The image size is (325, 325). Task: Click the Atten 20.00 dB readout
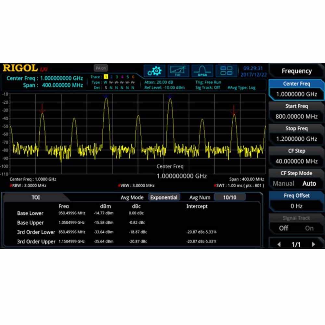coord(159,82)
